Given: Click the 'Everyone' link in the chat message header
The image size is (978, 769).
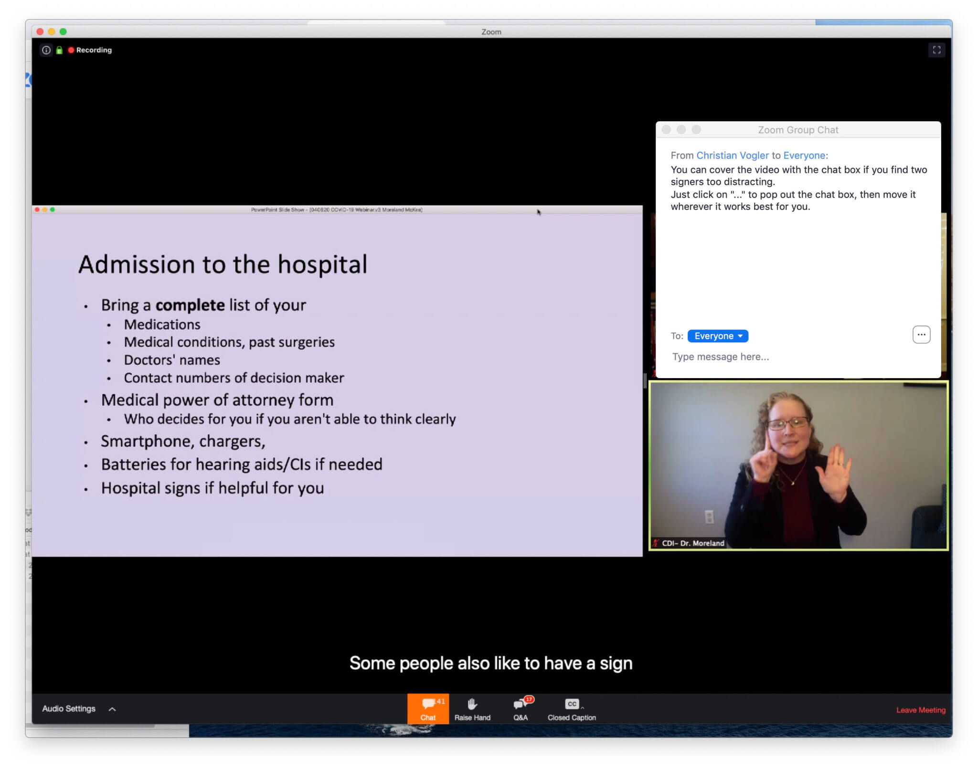Looking at the screenshot, I should pyautogui.click(x=805, y=155).
